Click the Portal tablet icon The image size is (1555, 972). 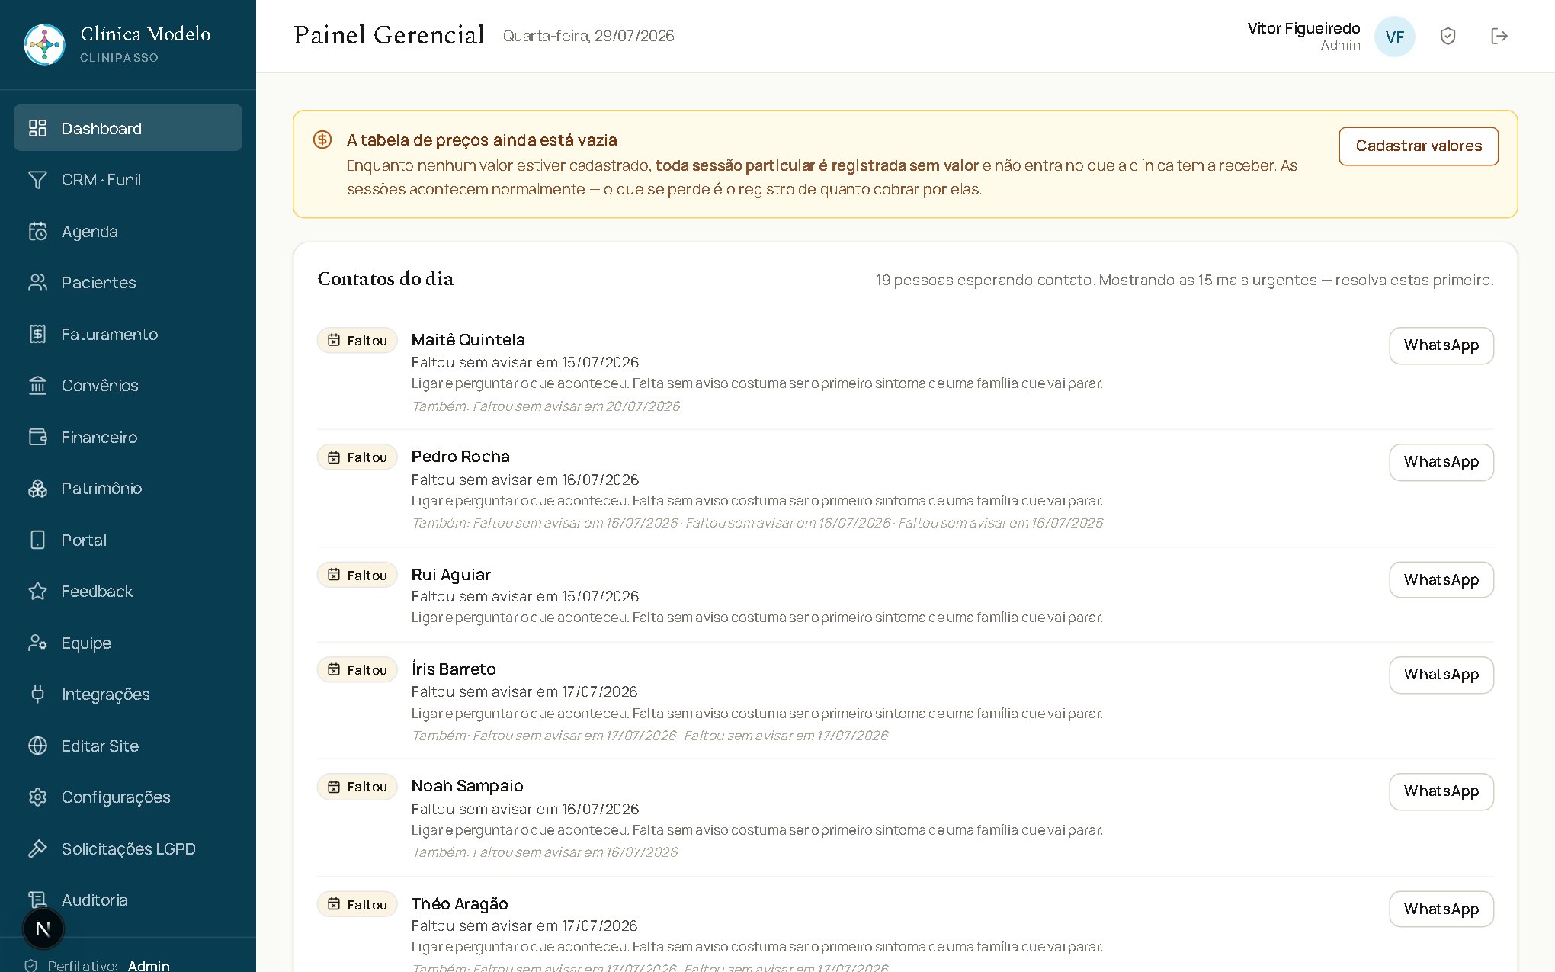click(37, 540)
